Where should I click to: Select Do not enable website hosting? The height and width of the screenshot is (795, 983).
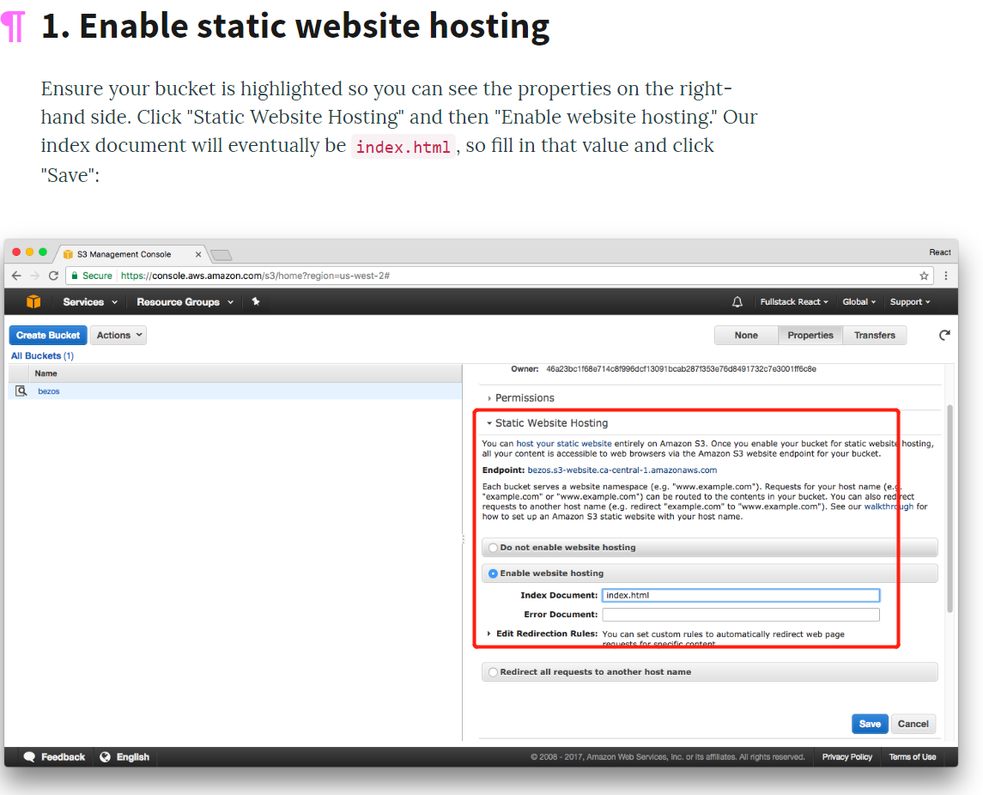(494, 548)
